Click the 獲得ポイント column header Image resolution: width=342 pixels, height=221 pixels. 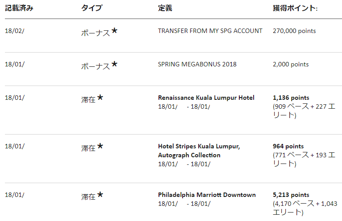[x=295, y=8]
